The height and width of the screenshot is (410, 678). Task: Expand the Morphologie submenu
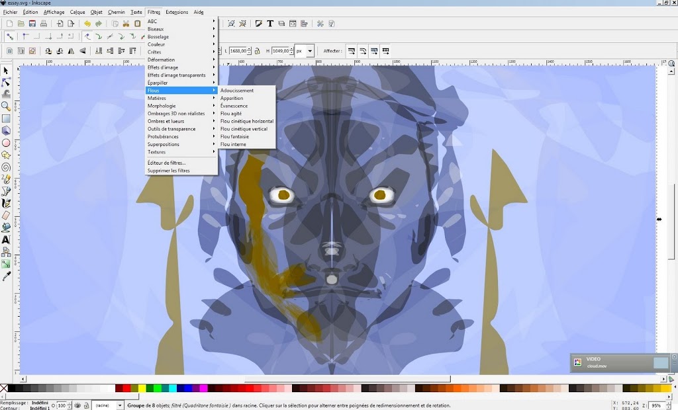(181, 106)
